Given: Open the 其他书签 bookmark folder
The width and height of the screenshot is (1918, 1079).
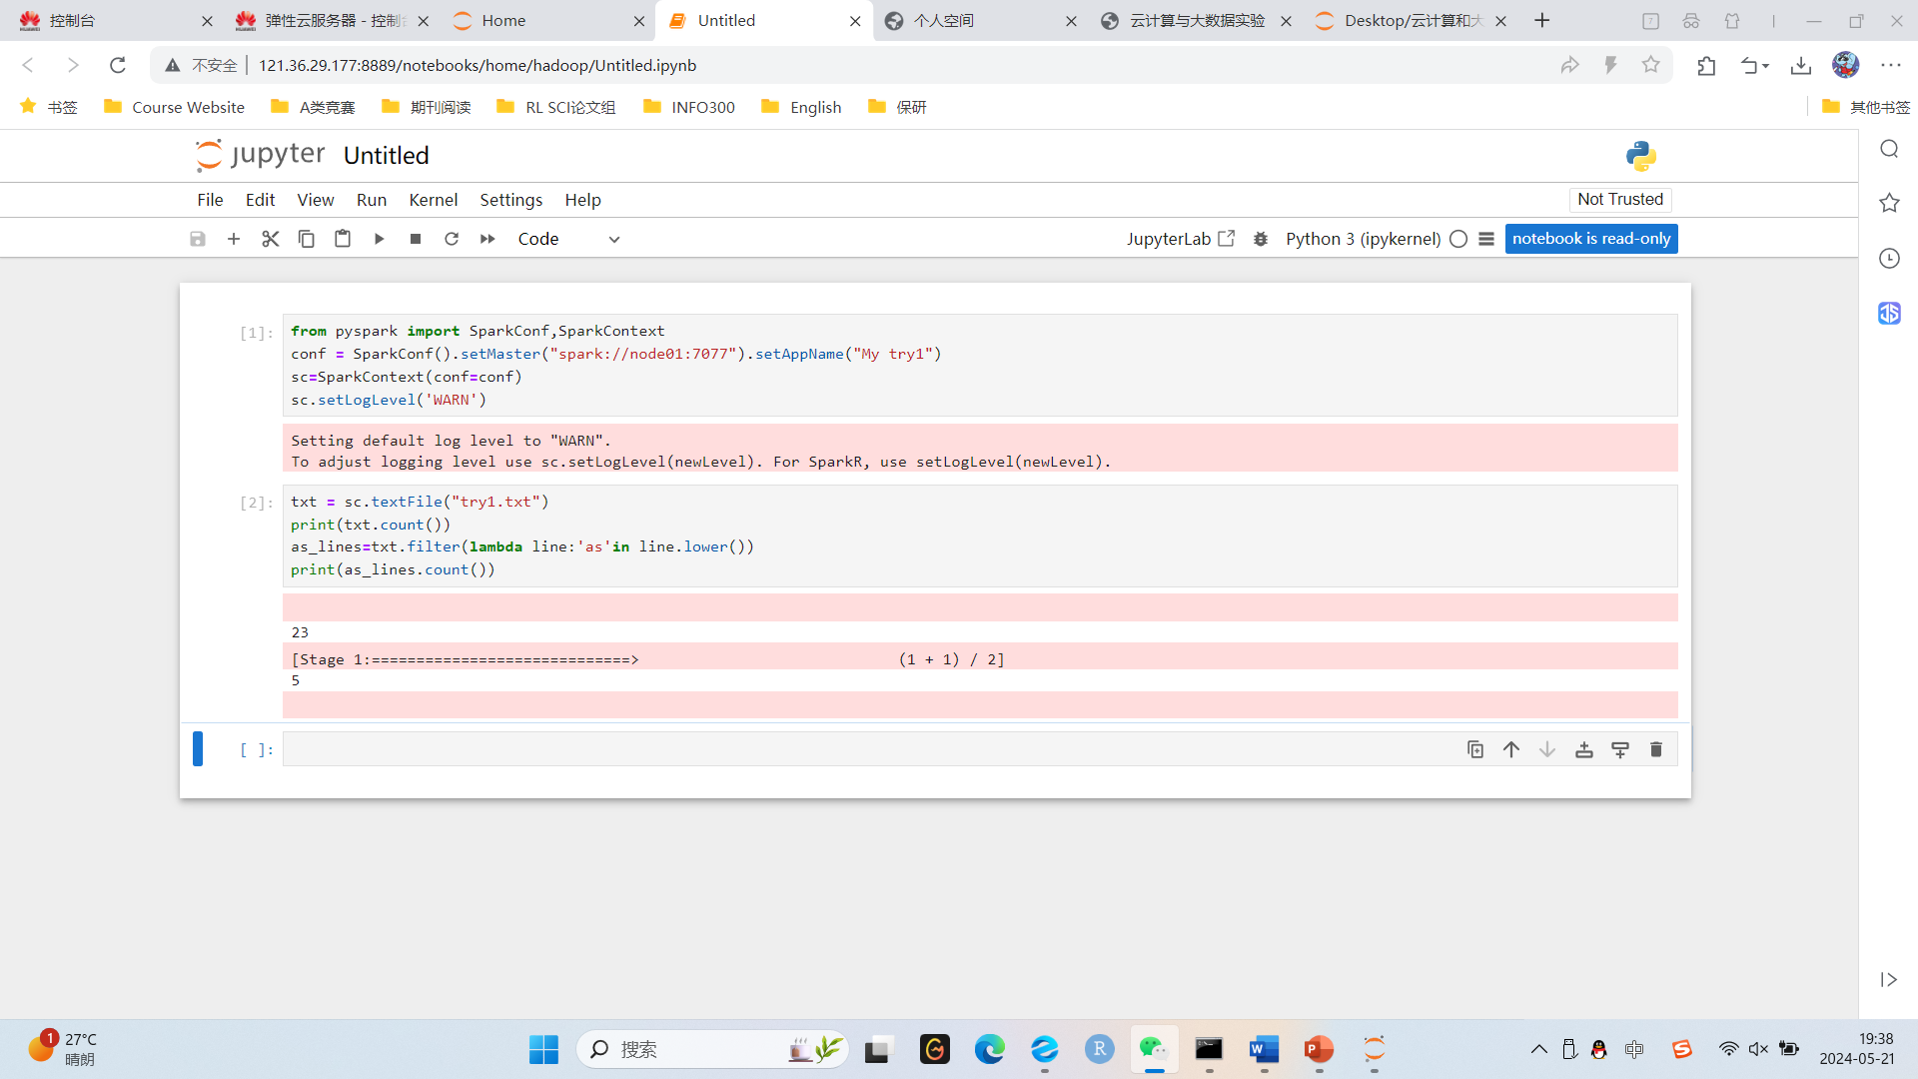Looking at the screenshot, I should [1865, 107].
